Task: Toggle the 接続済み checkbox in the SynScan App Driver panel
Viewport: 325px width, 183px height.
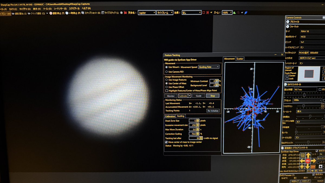Action: 317,151
